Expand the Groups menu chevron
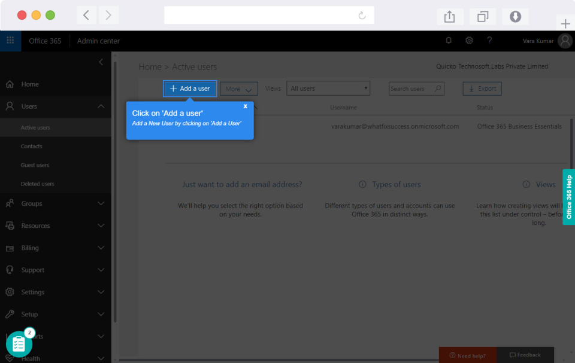Image resolution: width=575 pixels, height=363 pixels. coord(101,203)
